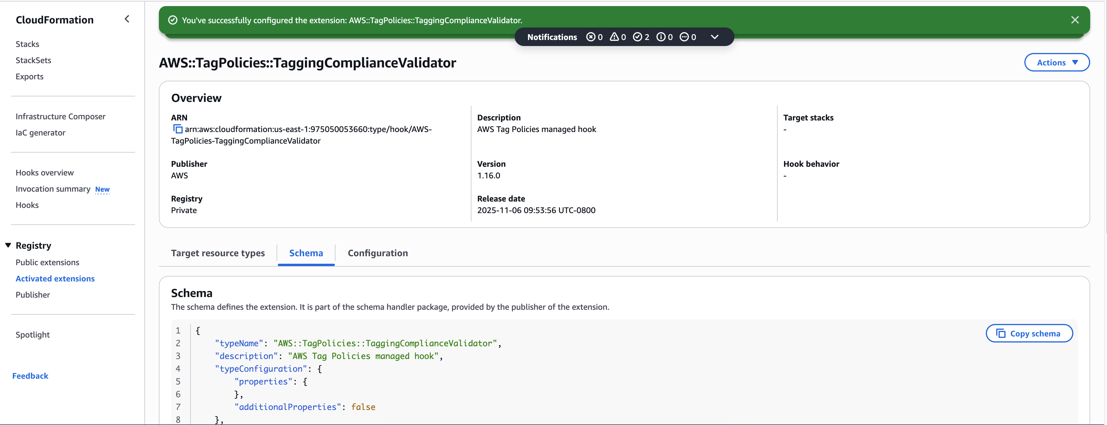Image resolution: width=1107 pixels, height=425 pixels.
Task: Collapse the CloudFormation side navigation
Action: coord(127,19)
